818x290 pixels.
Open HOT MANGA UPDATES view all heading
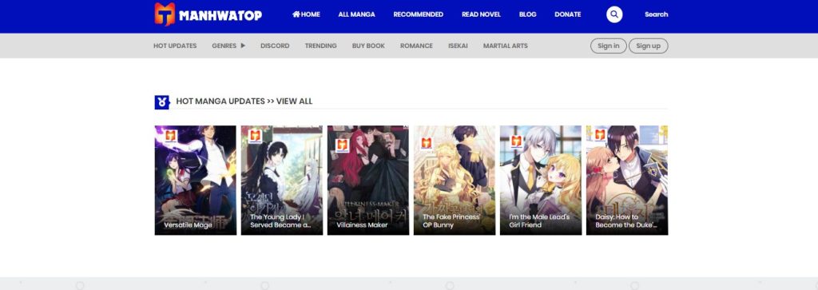pyautogui.click(x=244, y=101)
